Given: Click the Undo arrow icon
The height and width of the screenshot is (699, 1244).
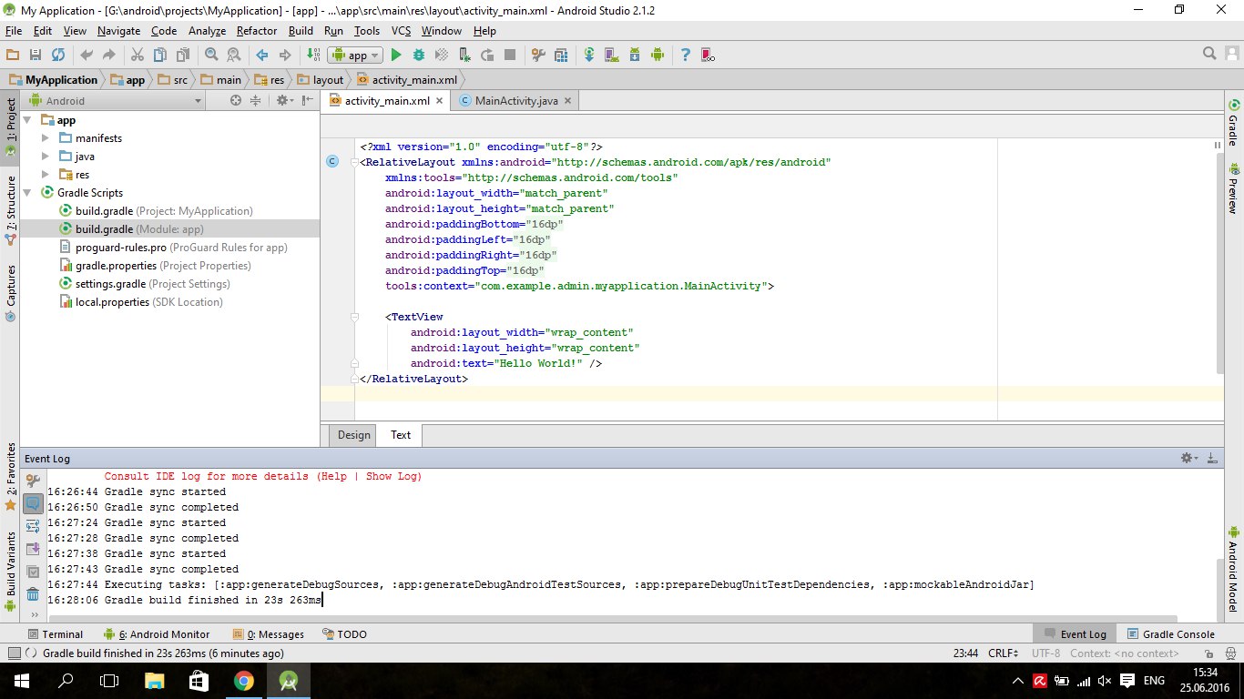Looking at the screenshot, I should [x=87, y=55].
